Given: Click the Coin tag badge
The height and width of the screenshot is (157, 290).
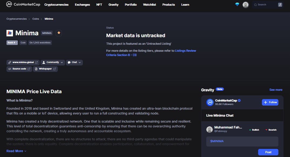Looking at the screenshot, I should (23, 43).
